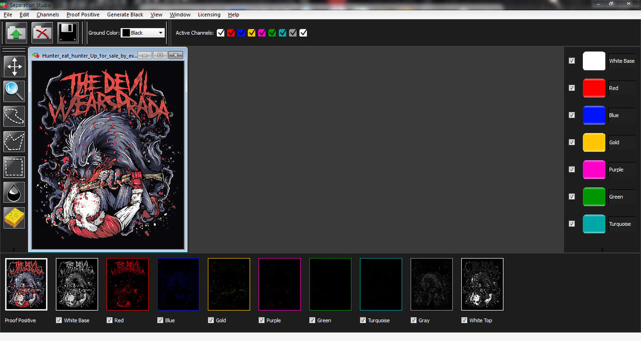Click the Blue color swatch
The width and height of the screenshot is (641, 341).
594,115
